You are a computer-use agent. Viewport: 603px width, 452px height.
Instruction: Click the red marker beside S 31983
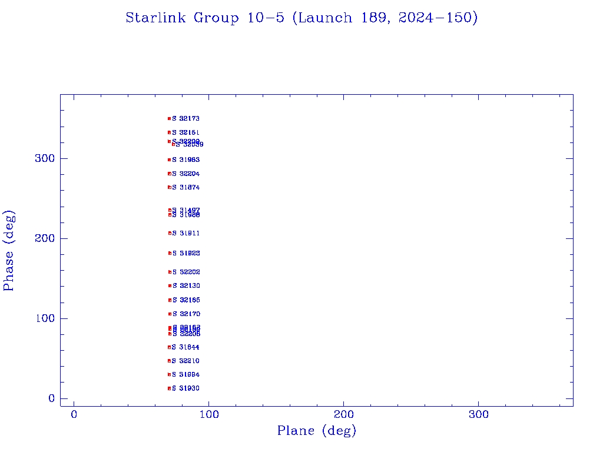pyautogui.click(x=169, y=160)
